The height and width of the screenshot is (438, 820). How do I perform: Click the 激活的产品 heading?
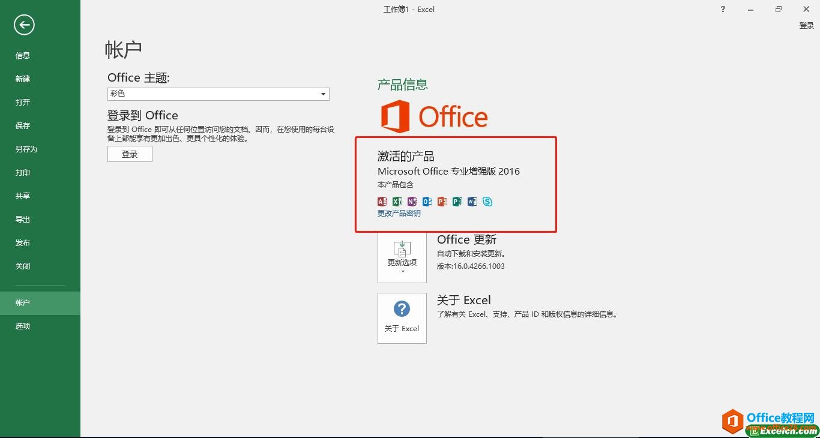[x=406, y=157]
